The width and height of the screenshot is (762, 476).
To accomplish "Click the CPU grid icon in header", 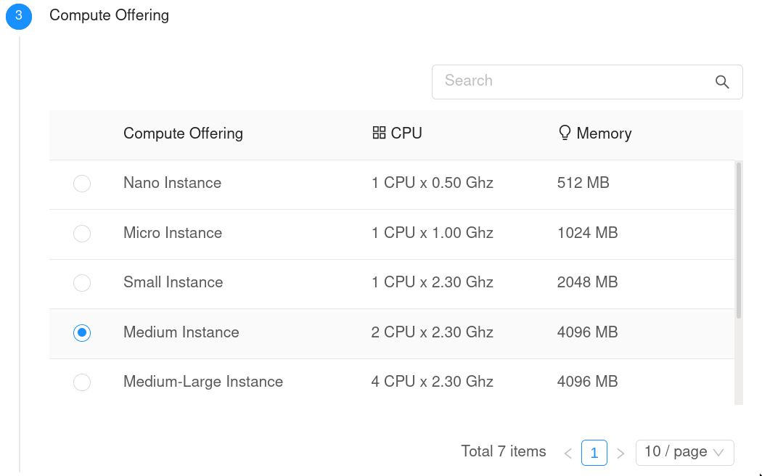I will 378,133.
